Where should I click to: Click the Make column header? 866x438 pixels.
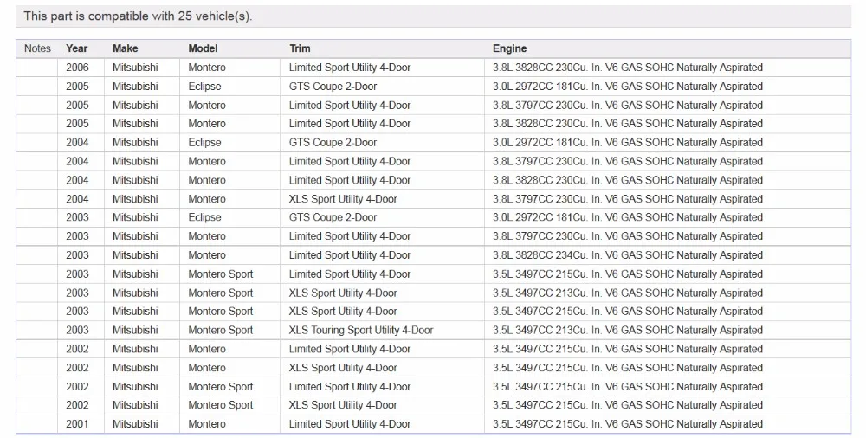[125, 48]
